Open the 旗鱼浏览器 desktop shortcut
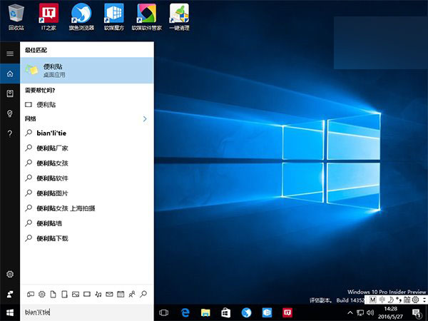The image size is (428, 321). pos(81,17)
